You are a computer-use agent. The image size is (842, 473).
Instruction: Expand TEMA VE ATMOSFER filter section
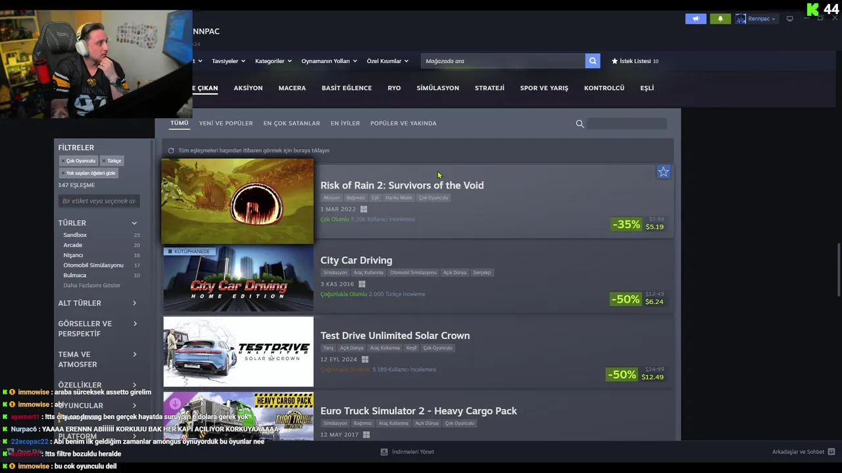click(99, 359)
